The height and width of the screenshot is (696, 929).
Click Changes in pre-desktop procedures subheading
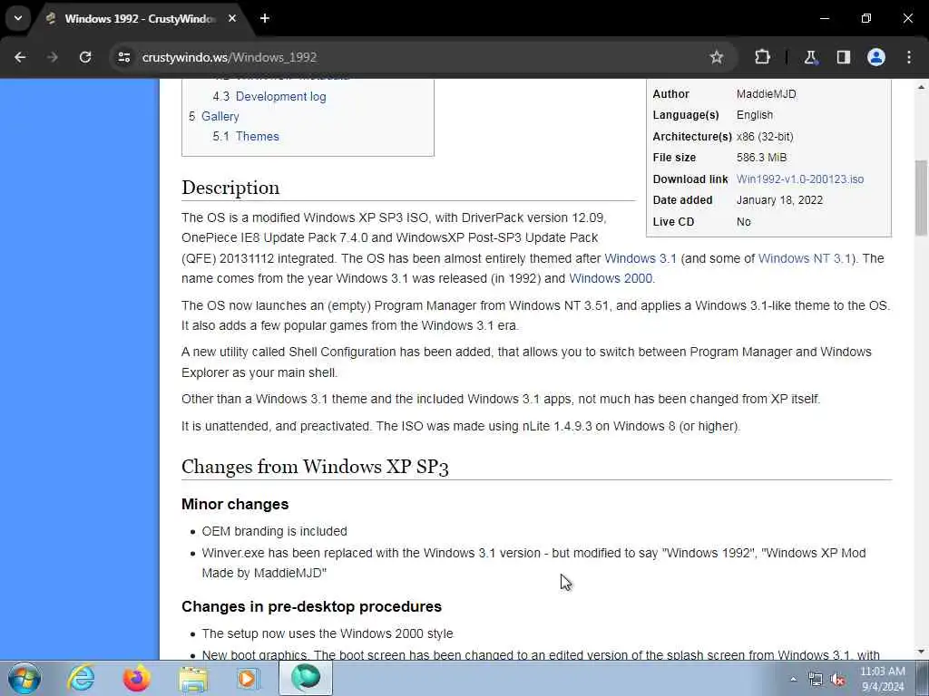tap(312, 606)
